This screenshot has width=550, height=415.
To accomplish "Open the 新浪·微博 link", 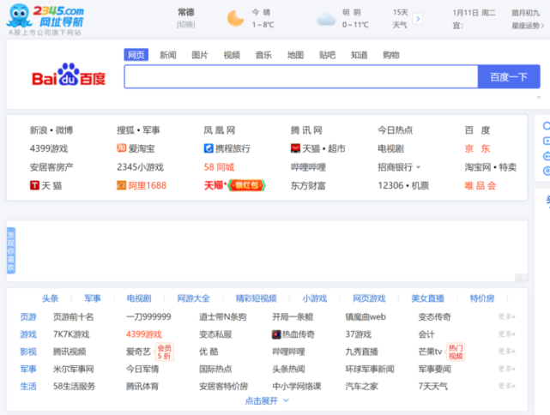I will point(51,130).
